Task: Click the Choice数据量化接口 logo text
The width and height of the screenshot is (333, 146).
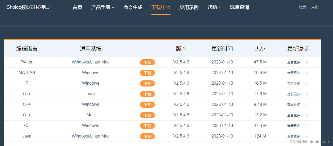Action: [28, 7]
